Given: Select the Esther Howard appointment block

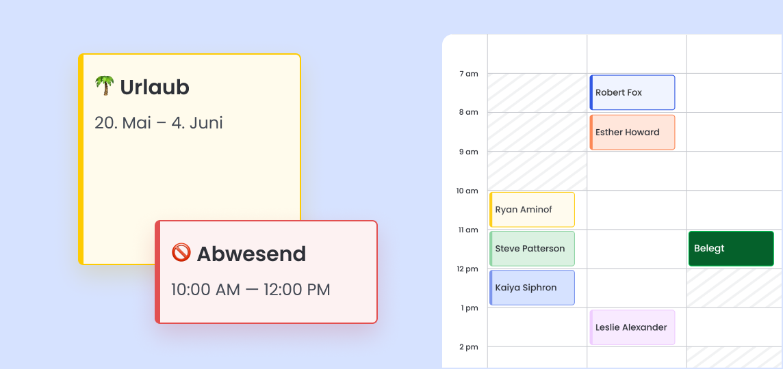Looking at the screenshot, I should click(632, 132).
